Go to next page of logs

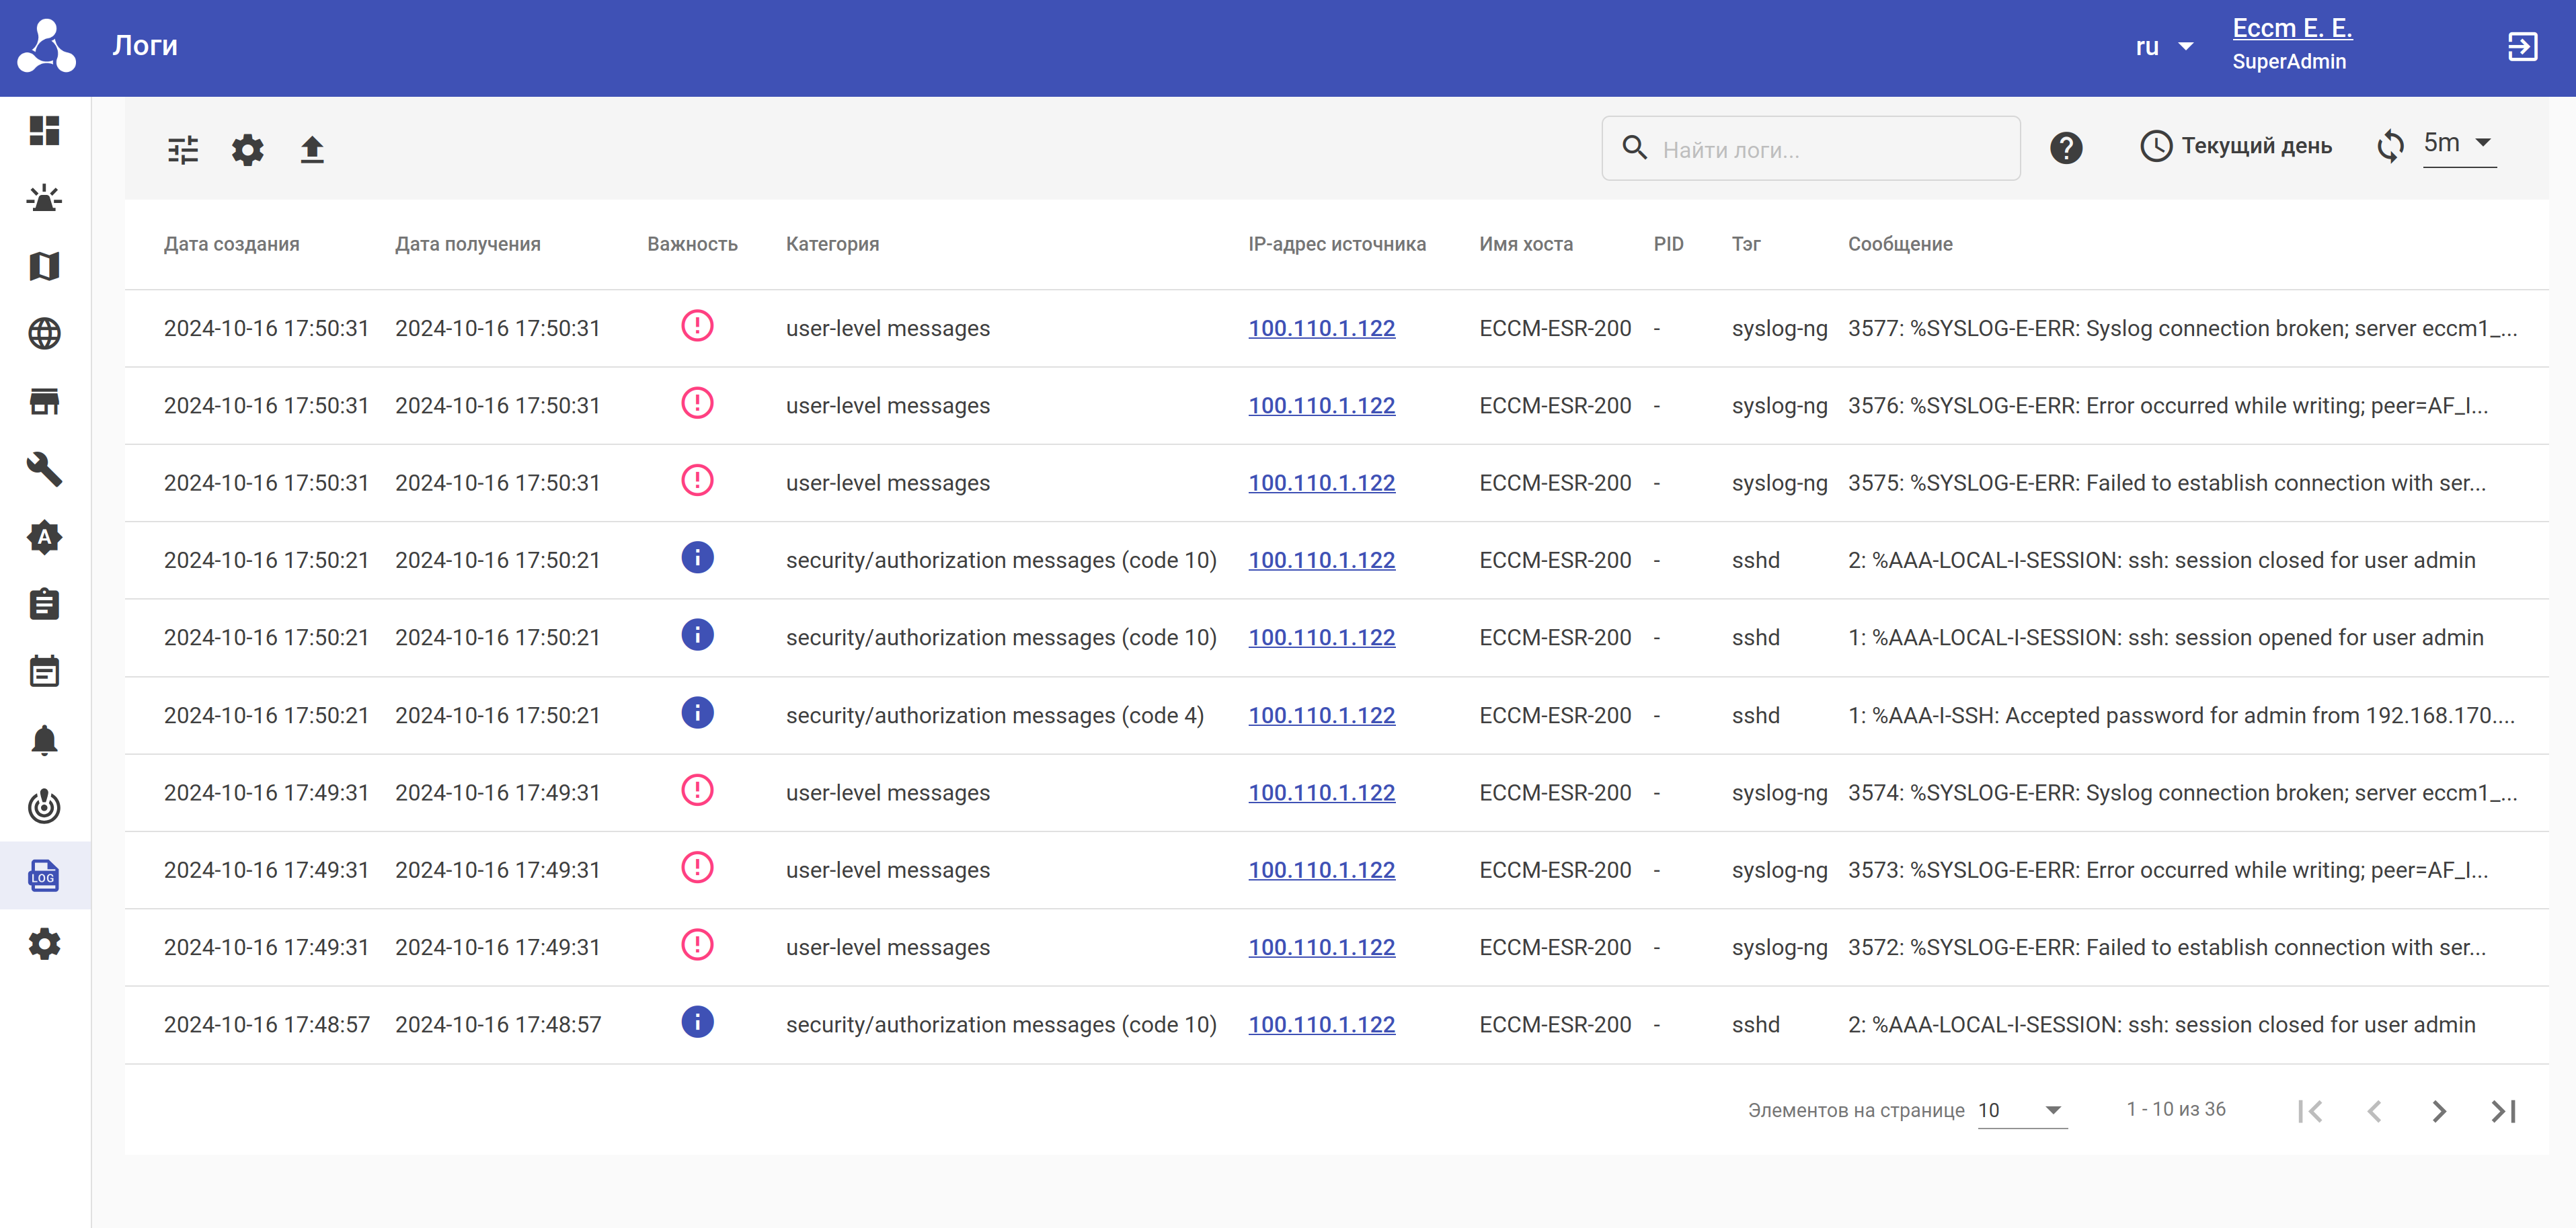point(2439,1111)
